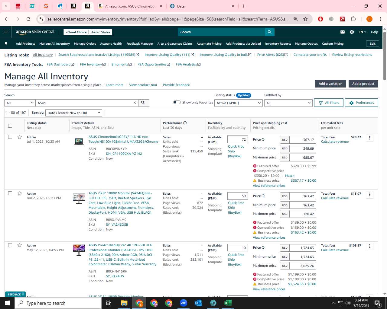This screenshot has width=387, height=309.
Task: Open the browser tab list dropdown arrow
Action: (6, 6)
